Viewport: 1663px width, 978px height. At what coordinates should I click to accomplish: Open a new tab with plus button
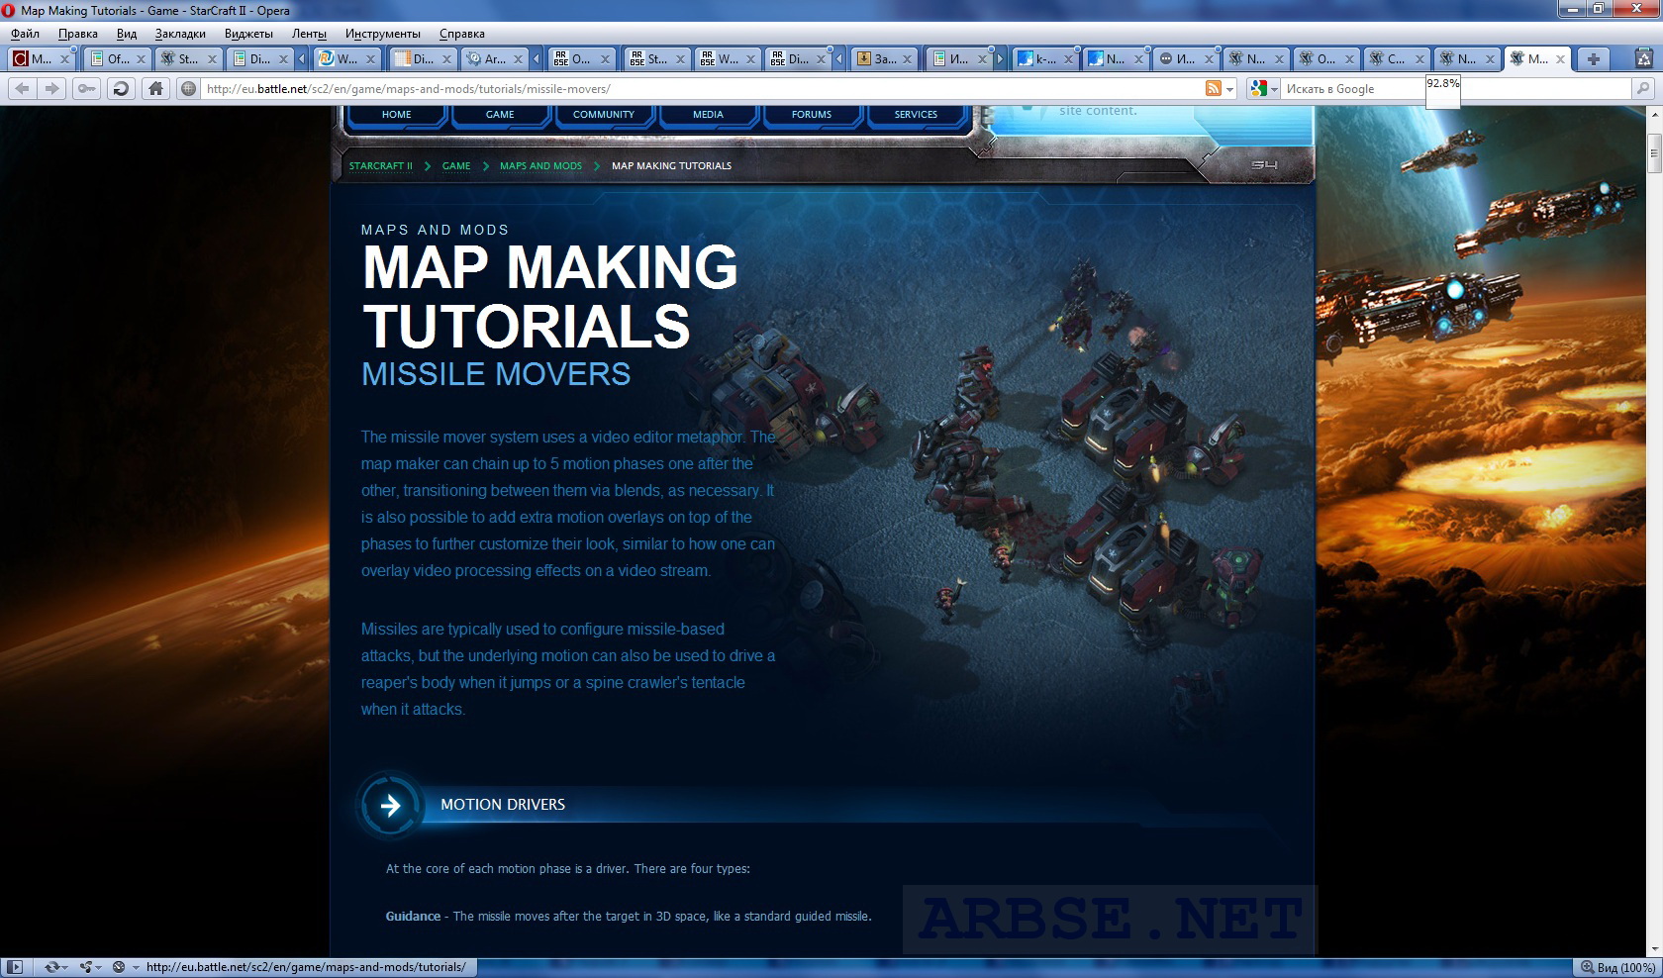1593,58
